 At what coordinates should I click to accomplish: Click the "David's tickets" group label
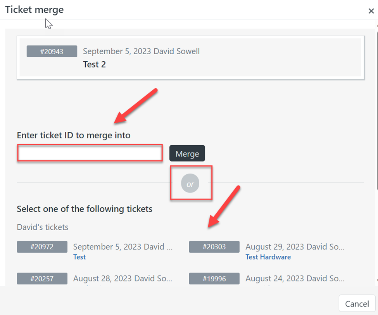pos(42,227)
